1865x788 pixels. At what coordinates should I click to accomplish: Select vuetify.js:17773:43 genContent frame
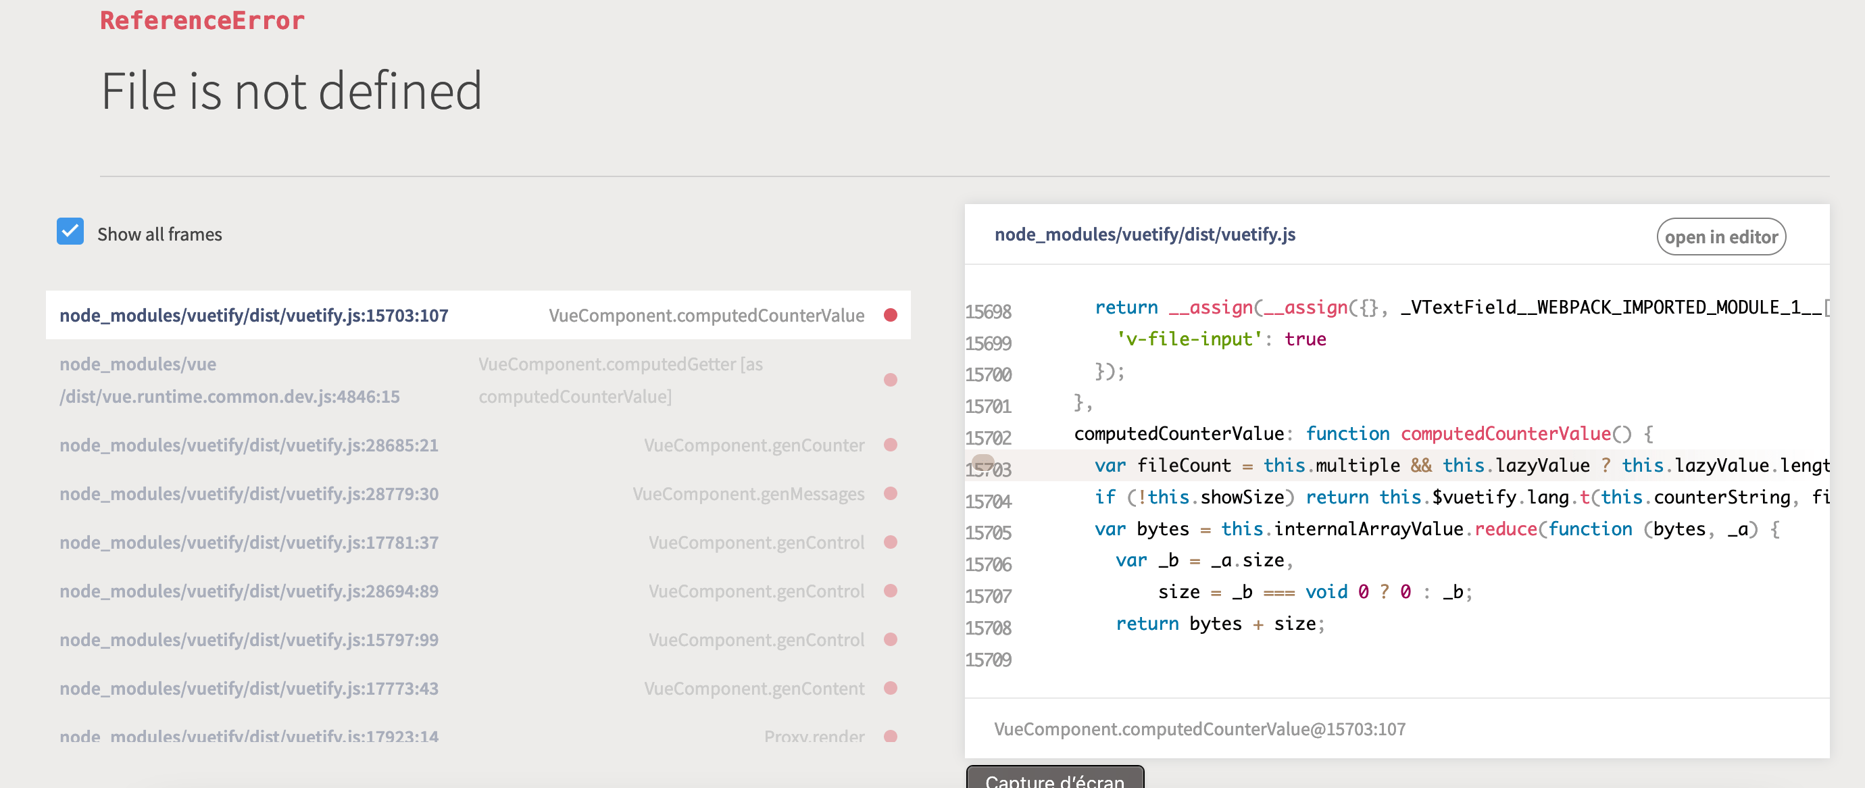pyautogui.click(x=249, y=688)
